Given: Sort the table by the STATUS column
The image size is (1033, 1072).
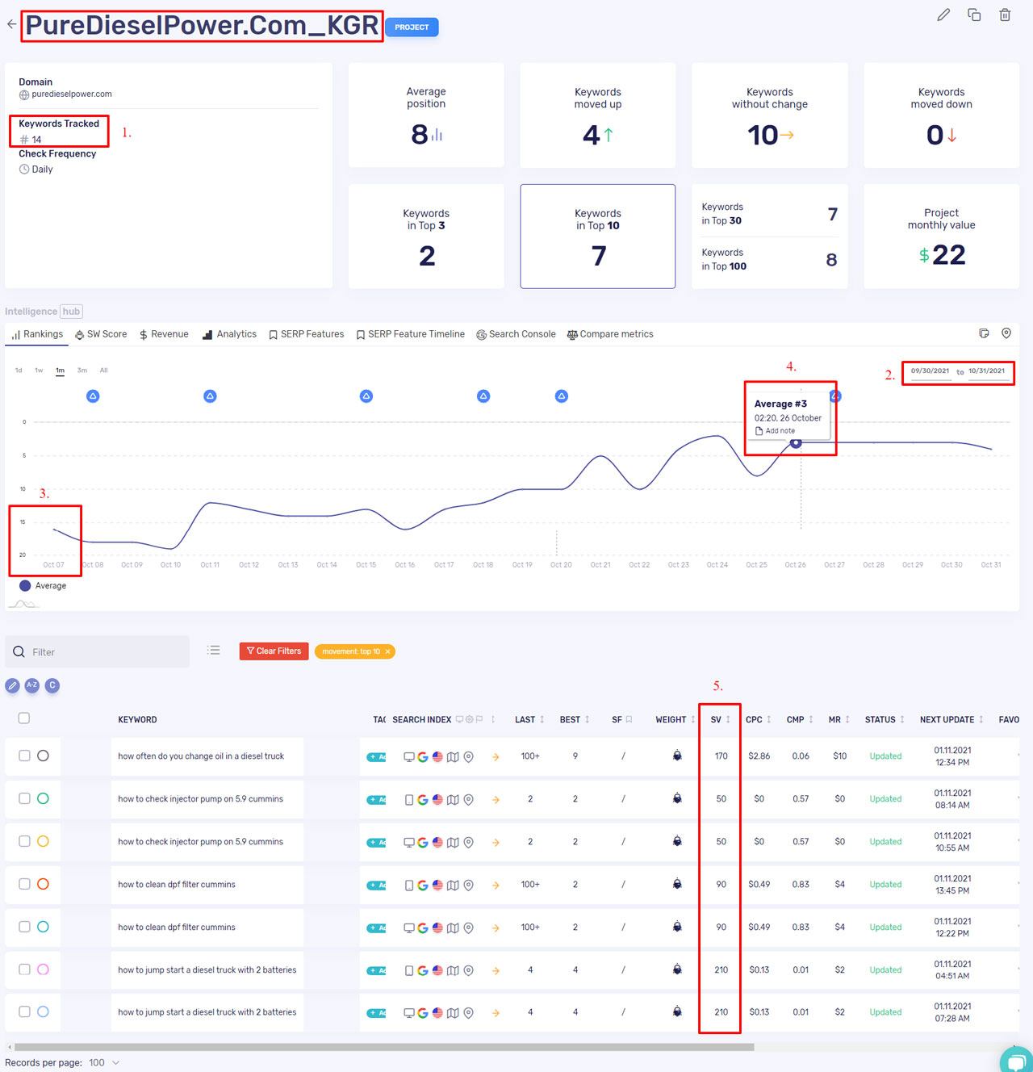Looking at the screenshot, I should click(x=885, y=719).
